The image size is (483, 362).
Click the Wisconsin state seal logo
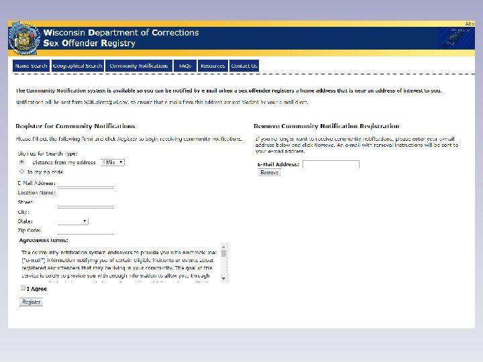tap(25, 38)
